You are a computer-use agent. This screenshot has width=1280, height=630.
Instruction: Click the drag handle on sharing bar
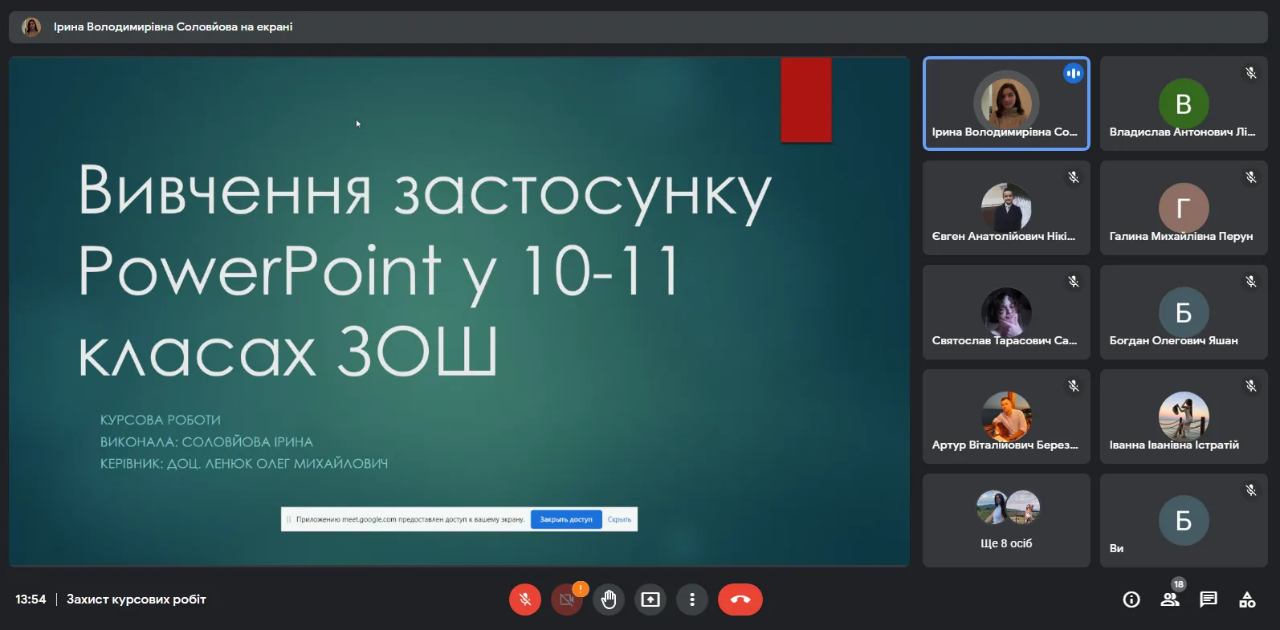click(288, 519)
